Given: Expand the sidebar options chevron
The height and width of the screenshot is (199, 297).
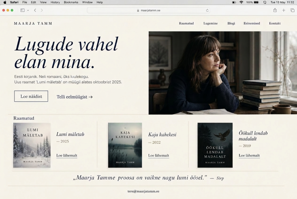Looking at the screenshot, I should point(28,10).
